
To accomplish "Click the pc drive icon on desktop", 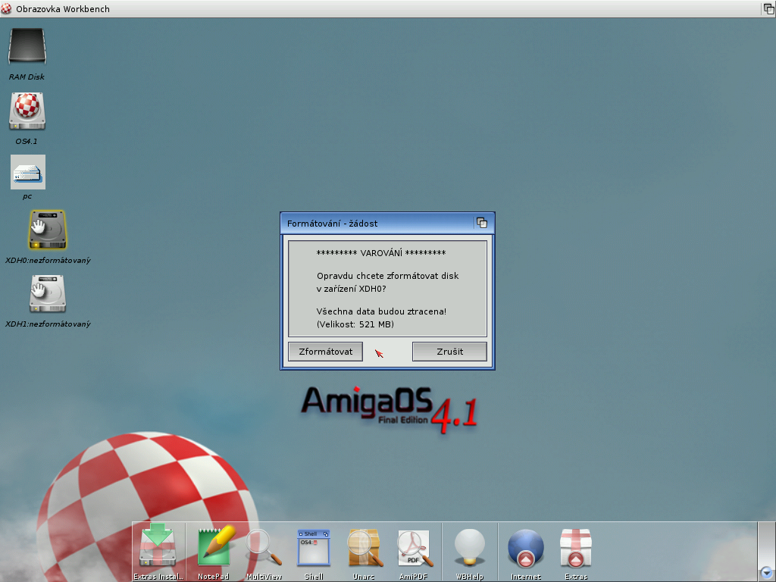I will pyautogui.click(x=27, y=172).
